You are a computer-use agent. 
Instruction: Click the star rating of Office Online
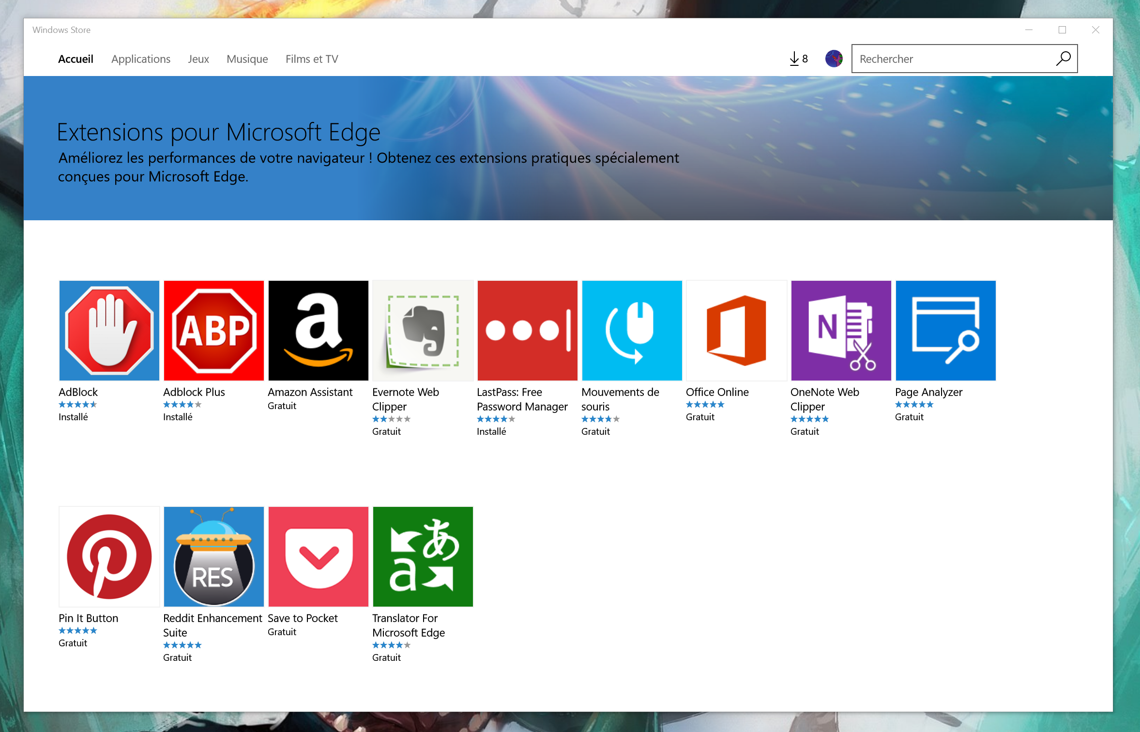coord(705,405)
